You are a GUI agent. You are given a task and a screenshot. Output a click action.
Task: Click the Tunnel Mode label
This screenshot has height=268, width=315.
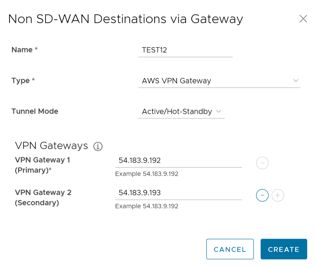click(x=35, y=111)
